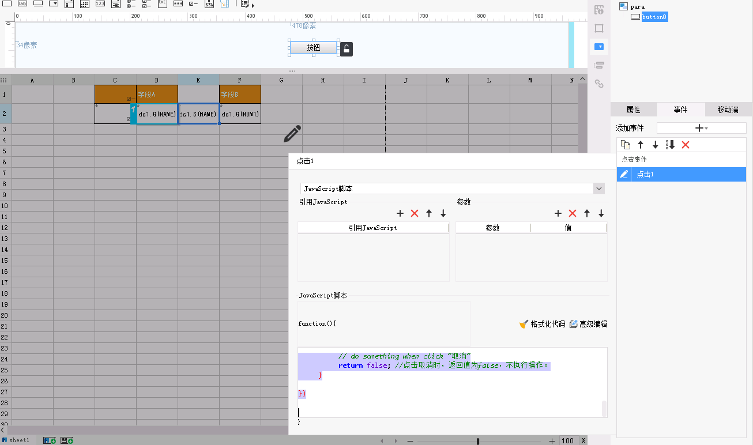Screen dimensions: 753x445
Task: Select the label widget icon in toolbar
Action: pyautogui.click(x=22, y=3)
